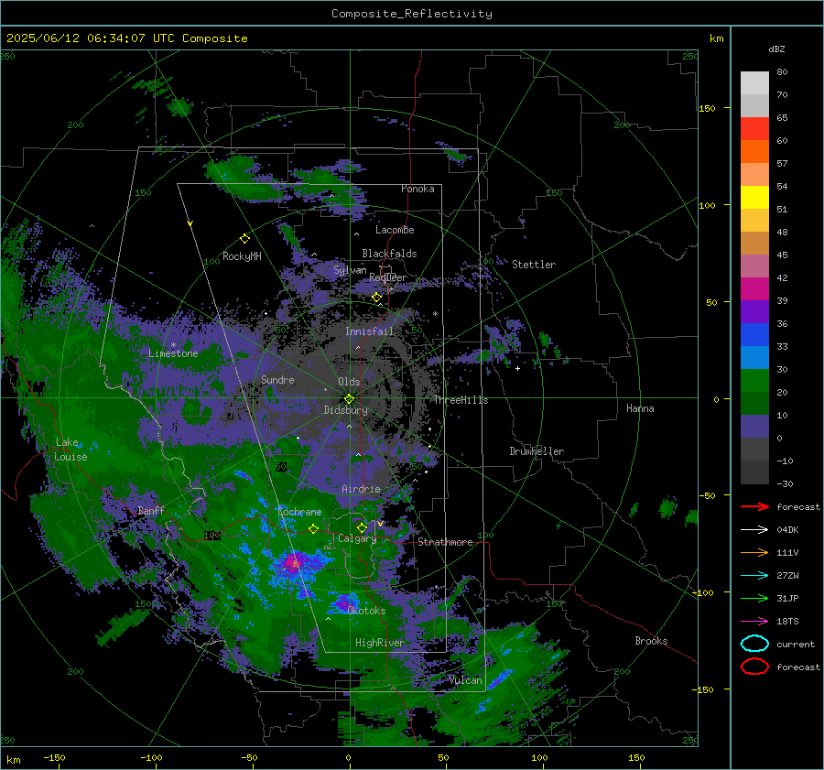Click the Composite_Reflectivity title
Viewport: 824px width, 770px height.
[x=412, y=14]
